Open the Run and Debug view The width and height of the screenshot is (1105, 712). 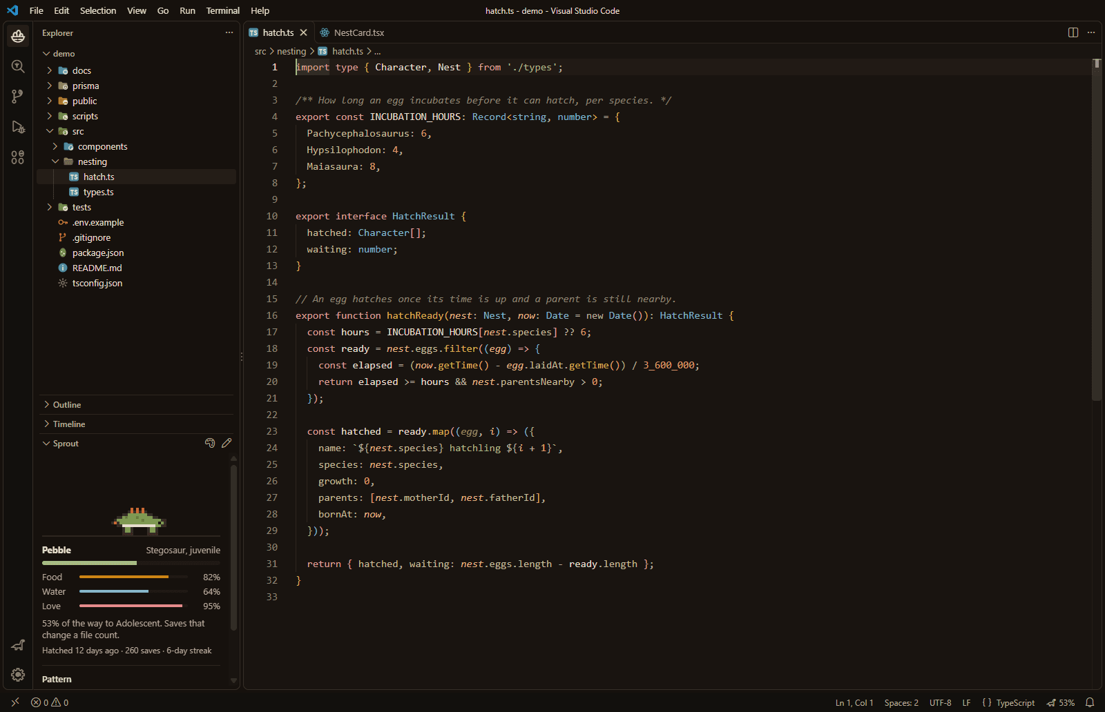pos(18,127)
